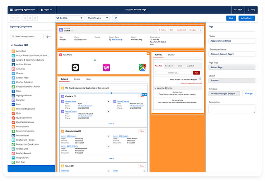Click the Follow button on Acme
The width and height of the screenshot is (265, 181).
coord(163,30)
